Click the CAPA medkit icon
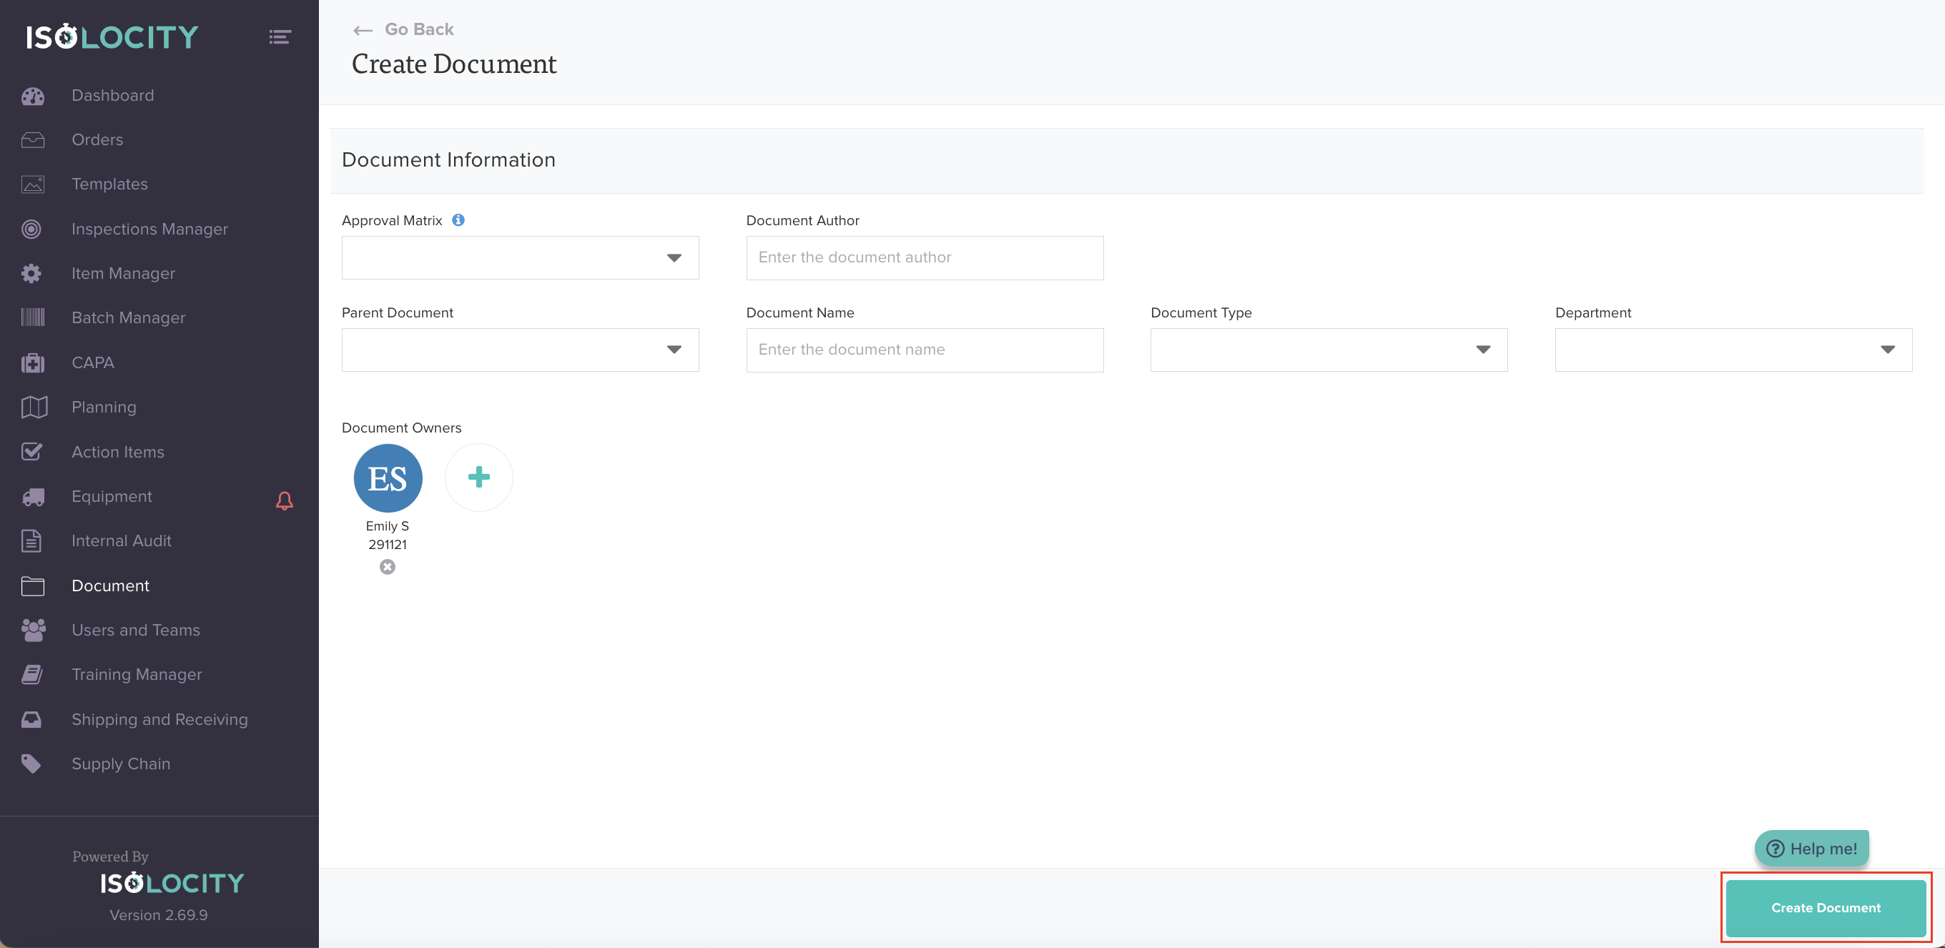 [x=32, y=363]
